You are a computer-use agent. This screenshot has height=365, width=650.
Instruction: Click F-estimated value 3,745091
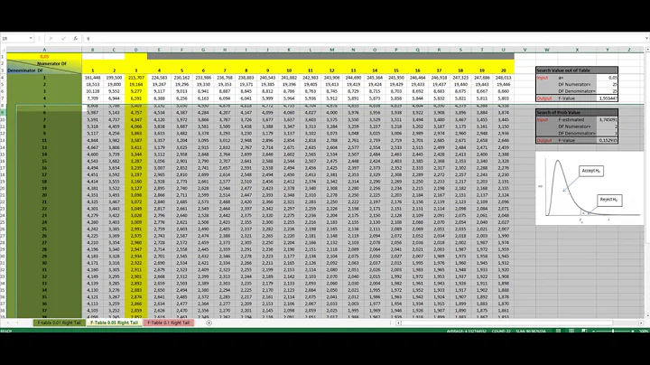pyautogui.click(x=608, y=119)
